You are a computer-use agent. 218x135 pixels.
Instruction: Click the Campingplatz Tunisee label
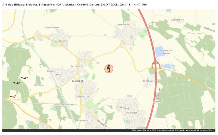(x=166, y=52)
